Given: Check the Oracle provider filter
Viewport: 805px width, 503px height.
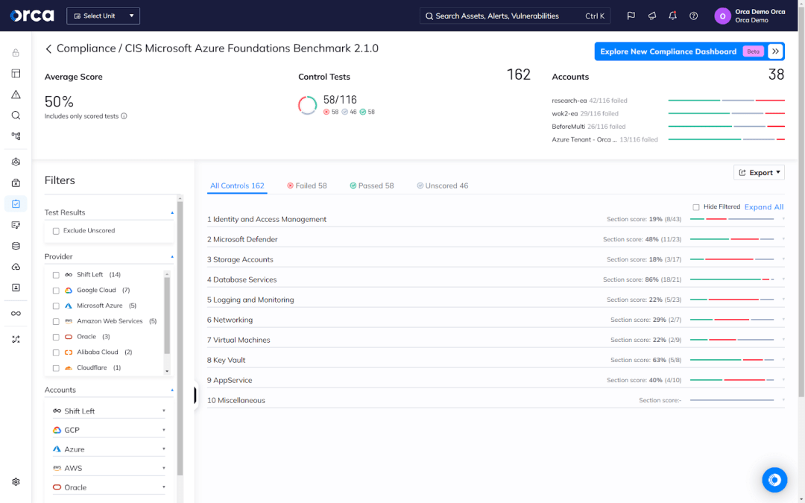Looking at the screenshot, I should coord(56,338).
